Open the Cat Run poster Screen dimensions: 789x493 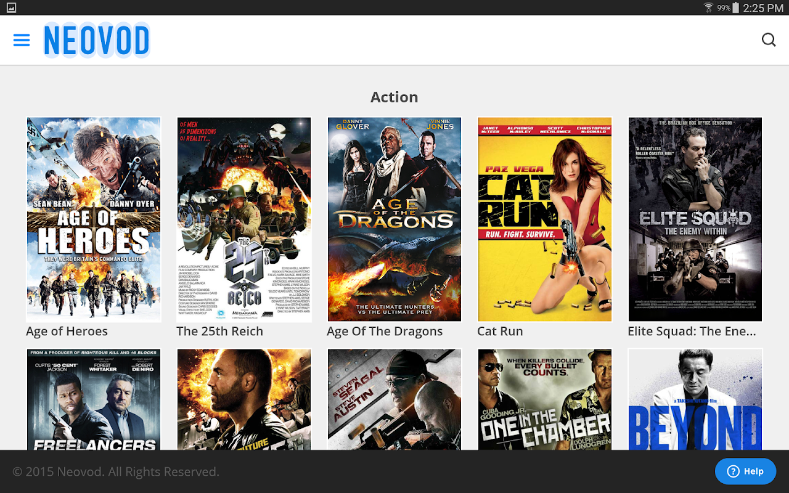click(545, 219)
